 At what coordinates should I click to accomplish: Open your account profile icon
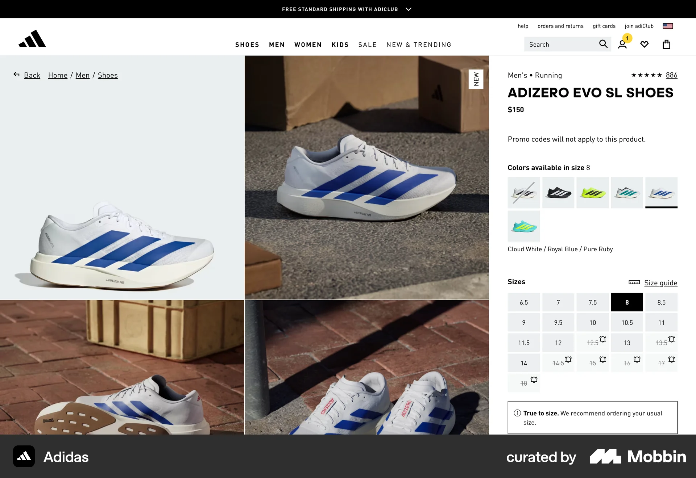point(623,44)
